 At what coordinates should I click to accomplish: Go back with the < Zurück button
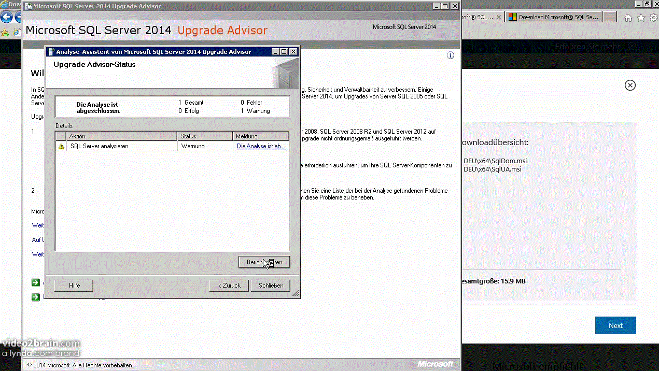pos(229,286)
